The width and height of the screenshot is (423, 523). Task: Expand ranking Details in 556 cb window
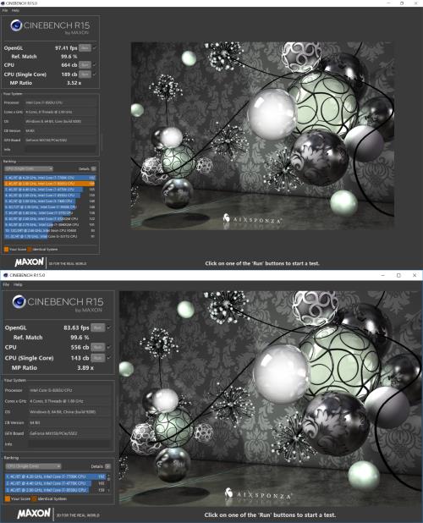[107, 466]
